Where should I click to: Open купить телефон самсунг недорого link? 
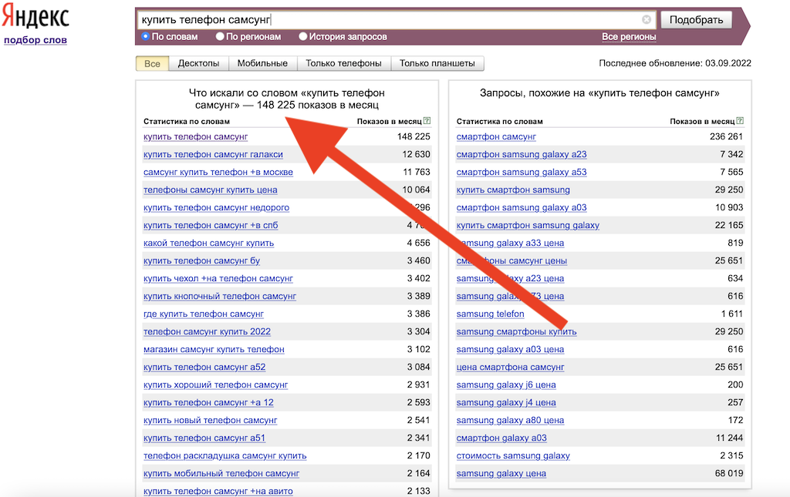click(217, 207)
